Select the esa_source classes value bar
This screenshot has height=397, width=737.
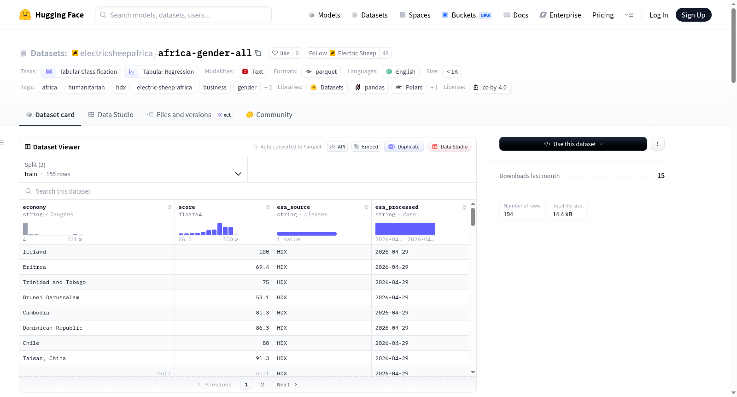307,234
